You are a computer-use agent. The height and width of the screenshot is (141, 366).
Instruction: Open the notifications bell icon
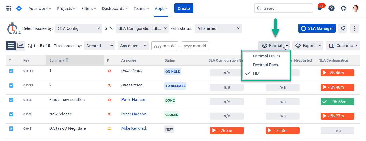[320, 9]
